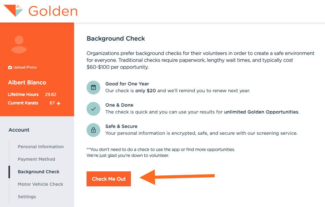Click the calendar check icon
325x207 pixels.
pos(93,88)
